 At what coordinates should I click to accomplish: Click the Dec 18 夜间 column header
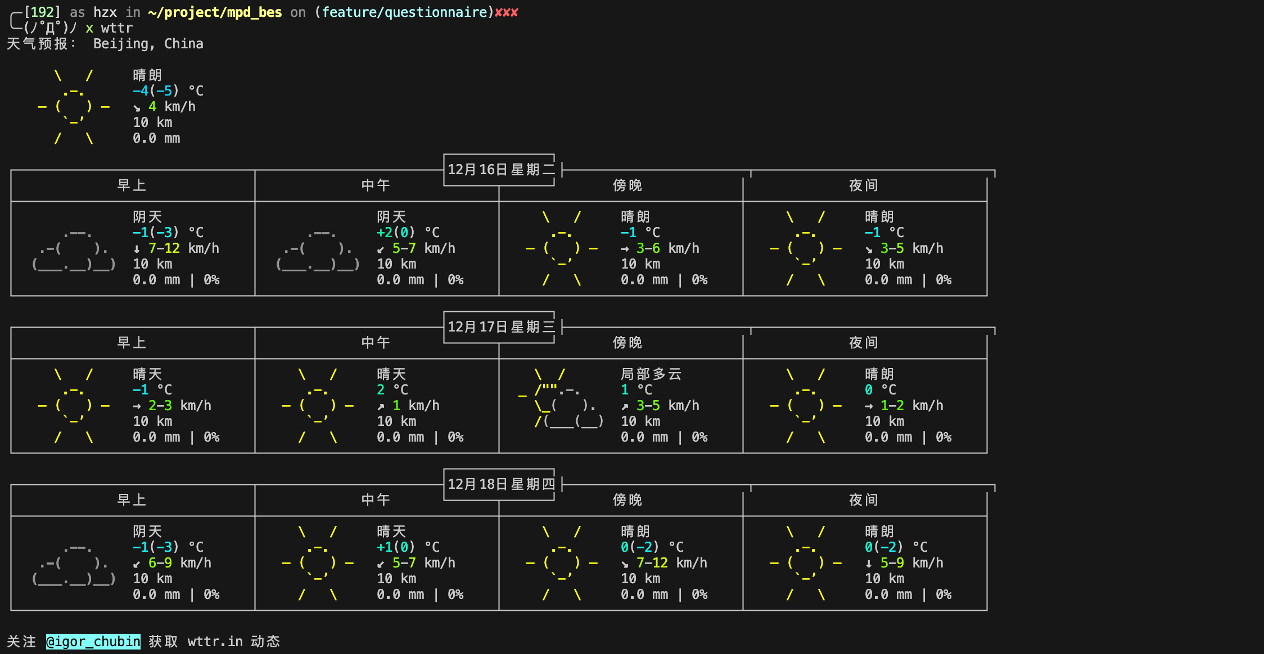[x=863, y=500]
